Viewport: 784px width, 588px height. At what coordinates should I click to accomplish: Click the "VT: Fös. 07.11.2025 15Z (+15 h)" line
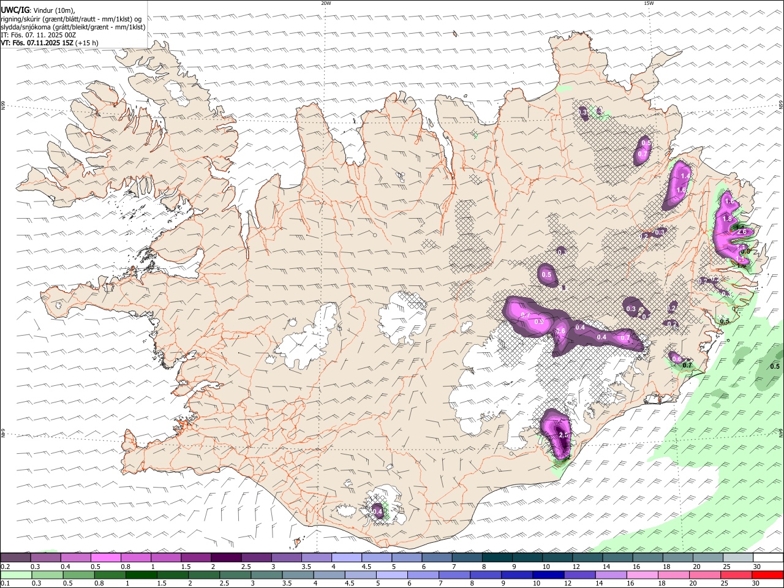50,43
